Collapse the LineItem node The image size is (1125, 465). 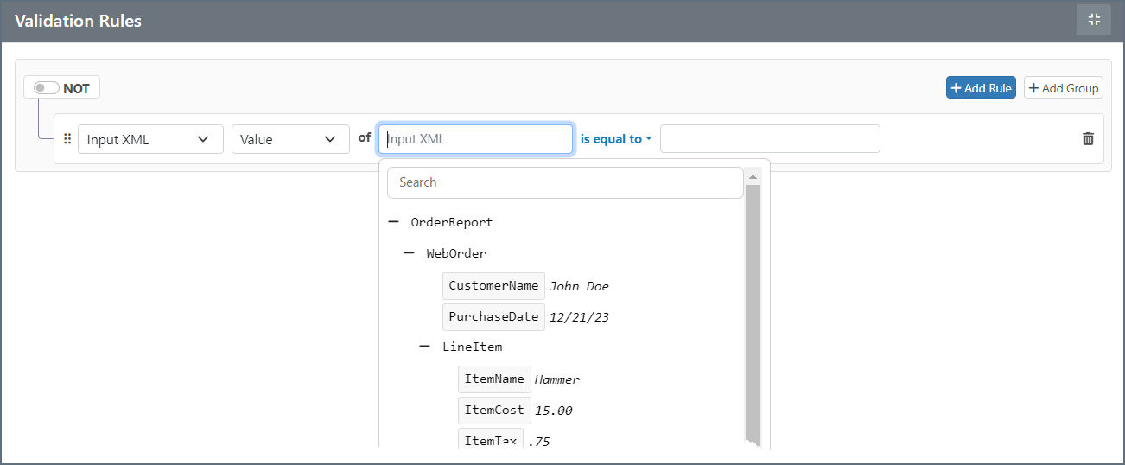point(425,347)
